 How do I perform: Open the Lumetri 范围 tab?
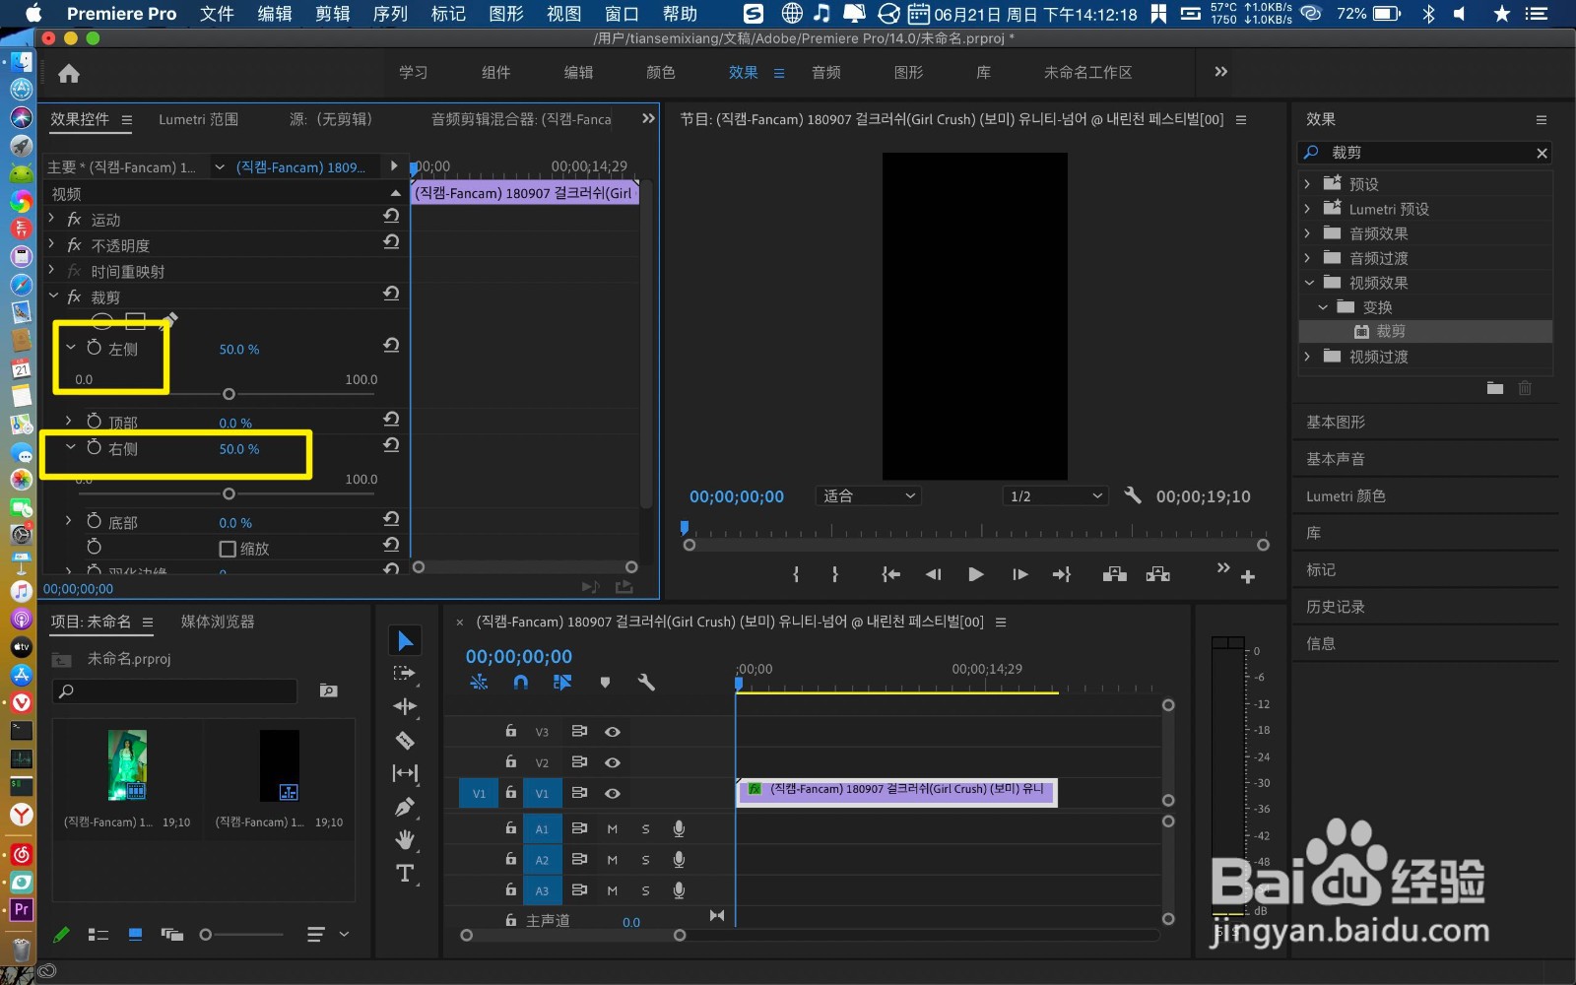coord(199,119)
